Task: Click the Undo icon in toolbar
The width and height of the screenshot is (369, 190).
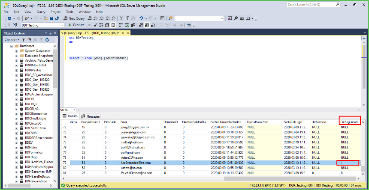Action: tap(141, 18)
